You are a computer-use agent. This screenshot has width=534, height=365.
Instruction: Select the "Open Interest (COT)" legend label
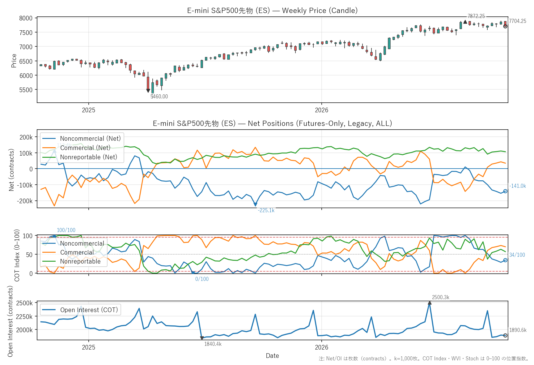tap(89, 310)
